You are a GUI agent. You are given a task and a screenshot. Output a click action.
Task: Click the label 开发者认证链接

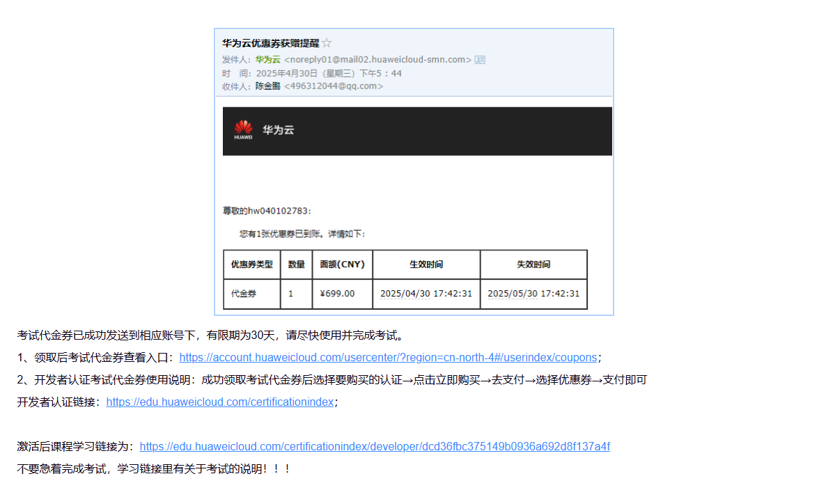[60, 402]
